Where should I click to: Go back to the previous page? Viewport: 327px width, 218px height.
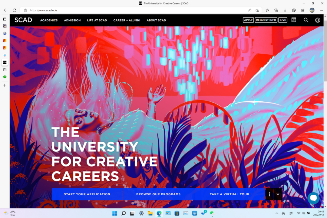[6, 10]
